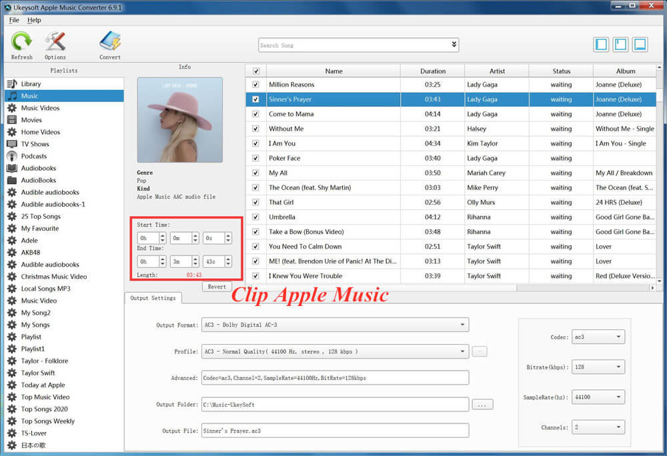Click the Christmas Music Video gear icon
The width and height of the screenshot is (667, 456).
click(12, 276)
